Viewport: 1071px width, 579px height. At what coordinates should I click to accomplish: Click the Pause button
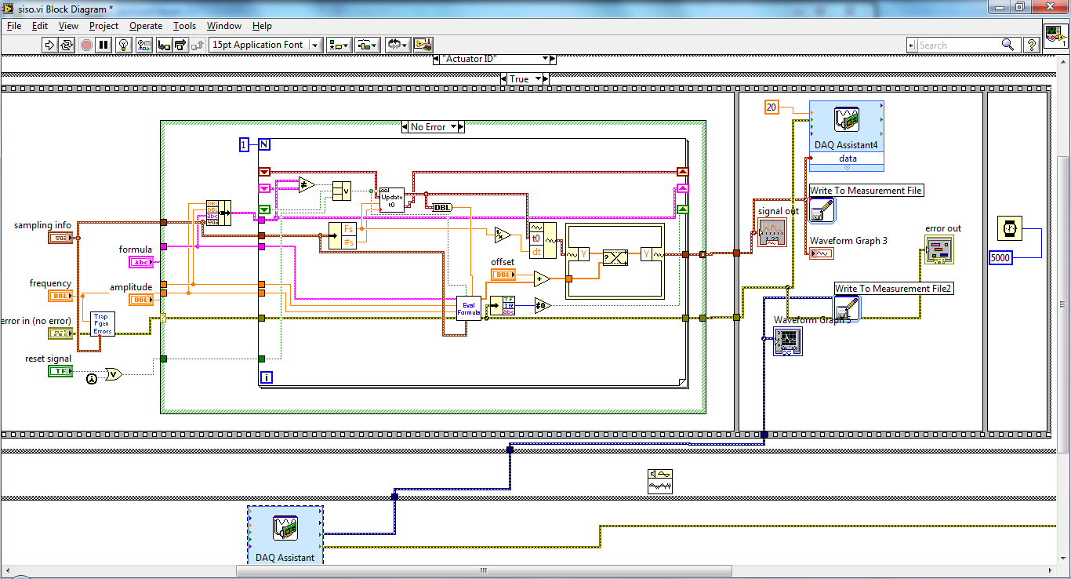click(x=103, y=45)
